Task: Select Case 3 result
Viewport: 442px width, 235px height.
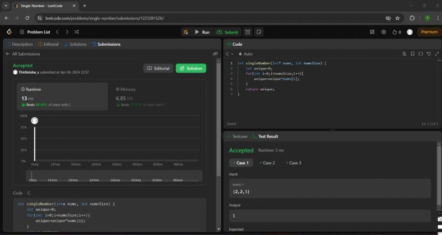Action: tap(294, 163)
